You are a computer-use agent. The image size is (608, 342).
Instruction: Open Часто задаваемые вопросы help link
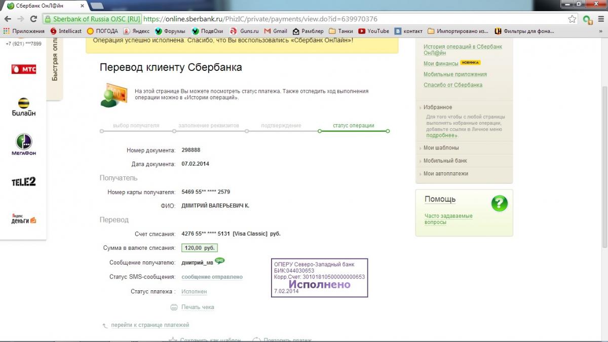[448, 219]
